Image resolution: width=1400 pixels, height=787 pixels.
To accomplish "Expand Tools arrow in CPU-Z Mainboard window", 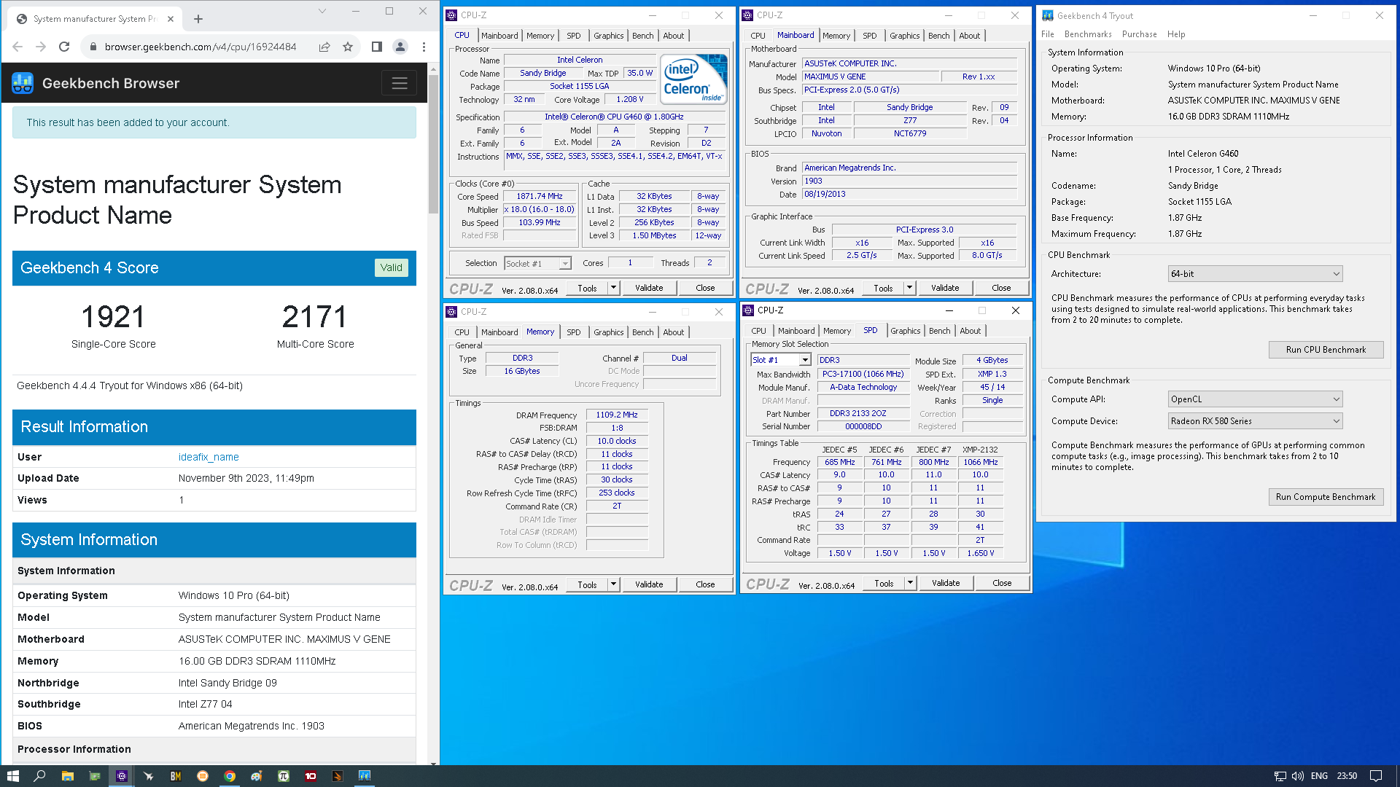I will [x=910, y=288].
